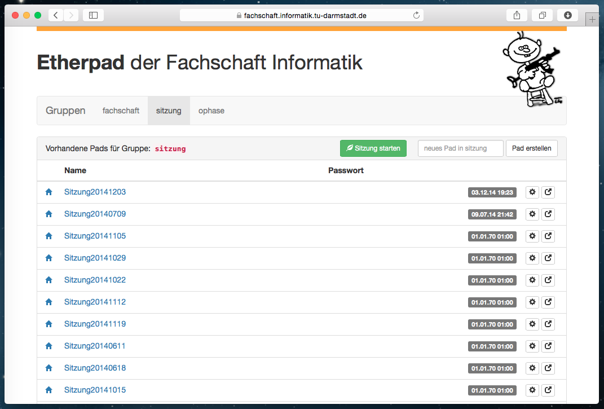
Task: Click external link icon for Sitzung20141029
Action: tap(548, 258)
